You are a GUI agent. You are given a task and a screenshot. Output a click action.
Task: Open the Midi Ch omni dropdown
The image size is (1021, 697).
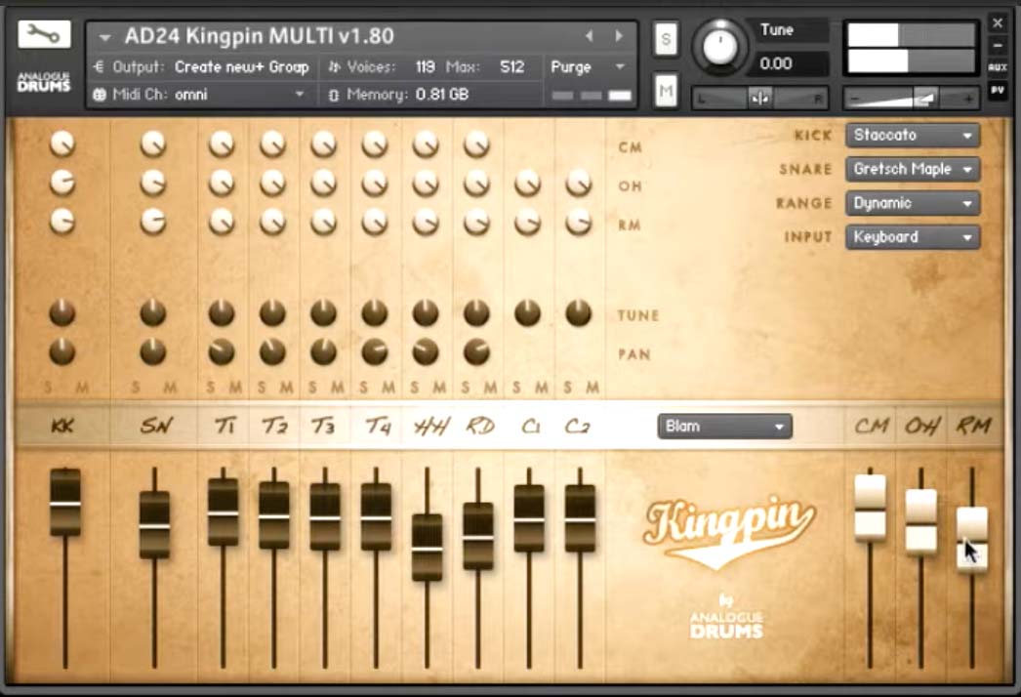[241, 95]
